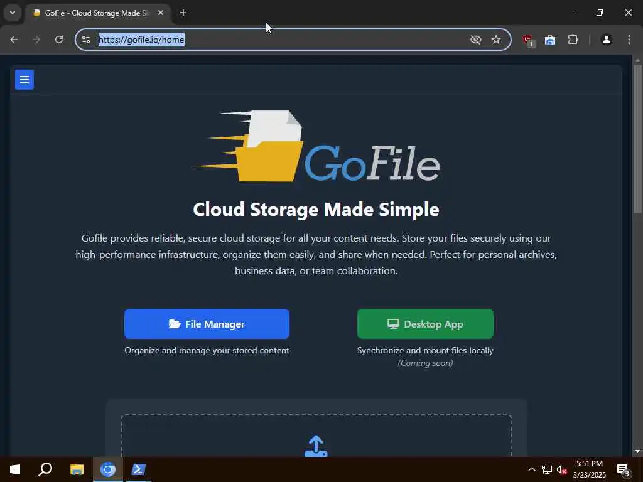Open the clock showing 5:51 PM
Image resolution: width=643 pixels, height=482 pixels.
(589, 469)
